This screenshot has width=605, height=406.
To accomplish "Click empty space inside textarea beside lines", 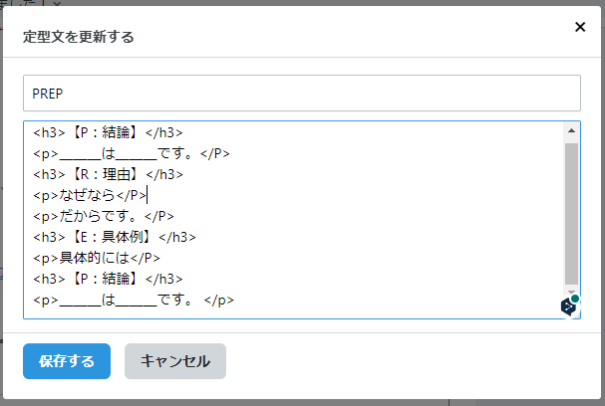I will [x=386, y=216].
